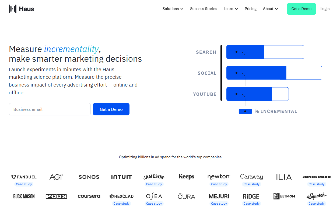Screen dimensions: 333x210
Task: Click the Buck Mason logo
Action: tap(24, 196)
